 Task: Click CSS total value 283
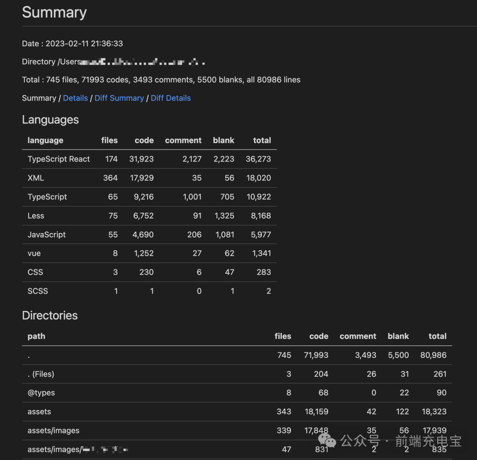coord(263,272)
